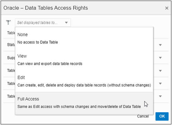
Task: Cancel the access rights dialog
Action: point(143,116)
